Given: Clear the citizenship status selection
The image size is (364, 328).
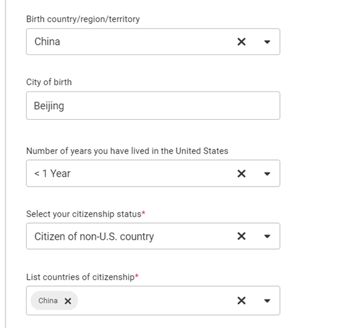Looking at the screenshot, I should 241,236.
